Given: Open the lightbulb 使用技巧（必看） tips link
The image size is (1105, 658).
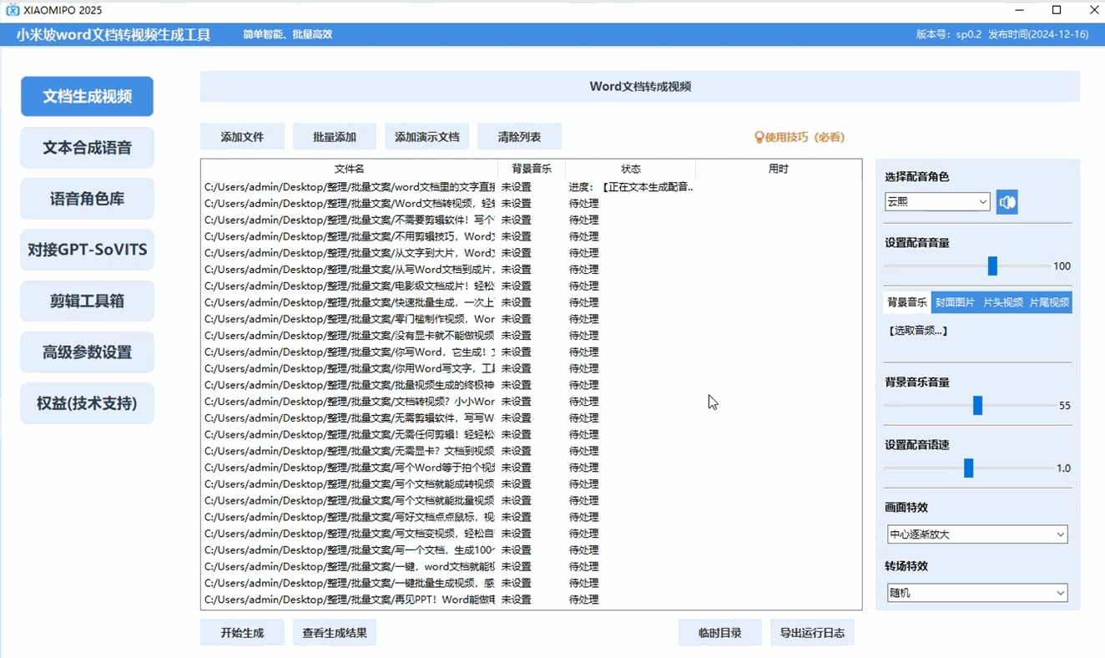Looking at the screenshot, I should click(800, 137).
